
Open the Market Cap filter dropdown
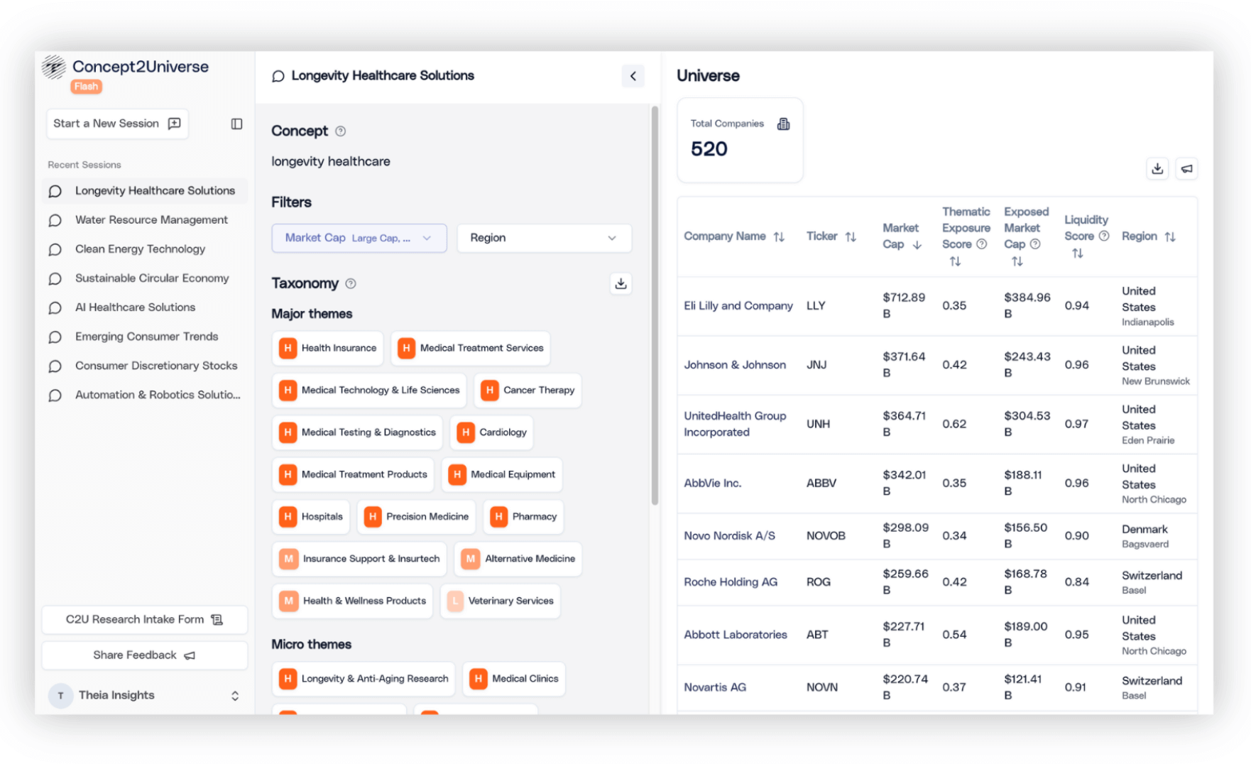coord(359,238)
